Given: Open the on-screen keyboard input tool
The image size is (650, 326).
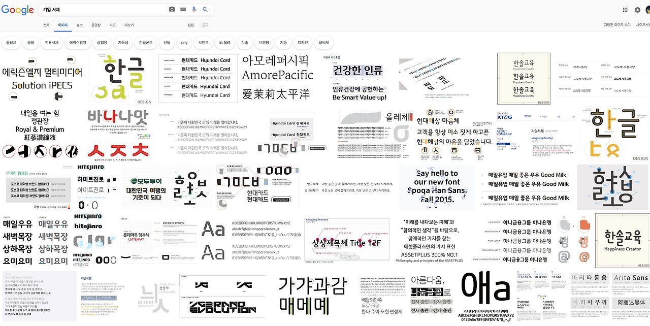Looking at the screenshot, I should (x=183, y=10).
